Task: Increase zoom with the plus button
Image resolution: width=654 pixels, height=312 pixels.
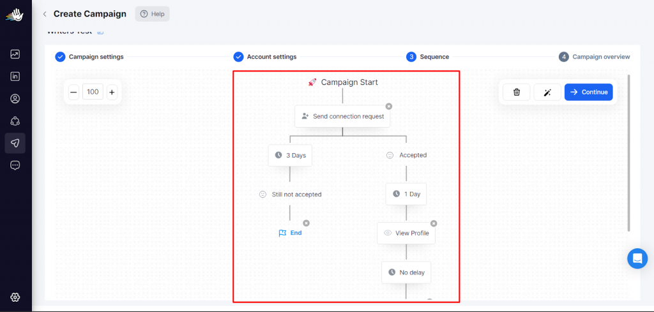Action: 112,92
